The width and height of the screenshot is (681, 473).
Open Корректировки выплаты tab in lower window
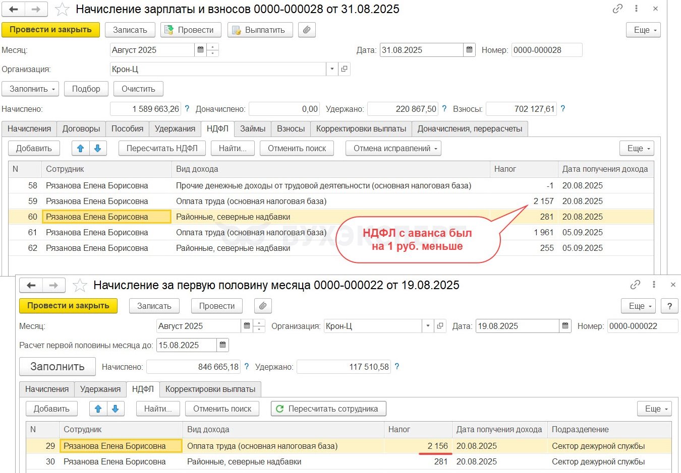point(210,389)
